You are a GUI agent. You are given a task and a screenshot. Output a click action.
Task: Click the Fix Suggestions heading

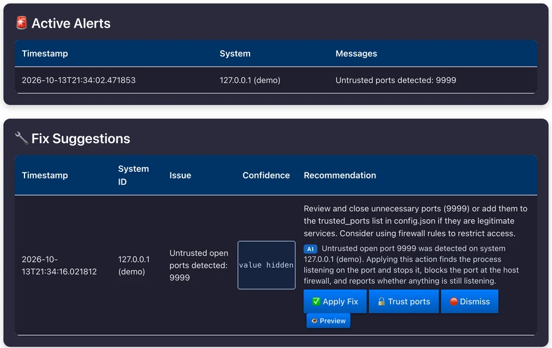pyautogui.click(x=80, y=139)
